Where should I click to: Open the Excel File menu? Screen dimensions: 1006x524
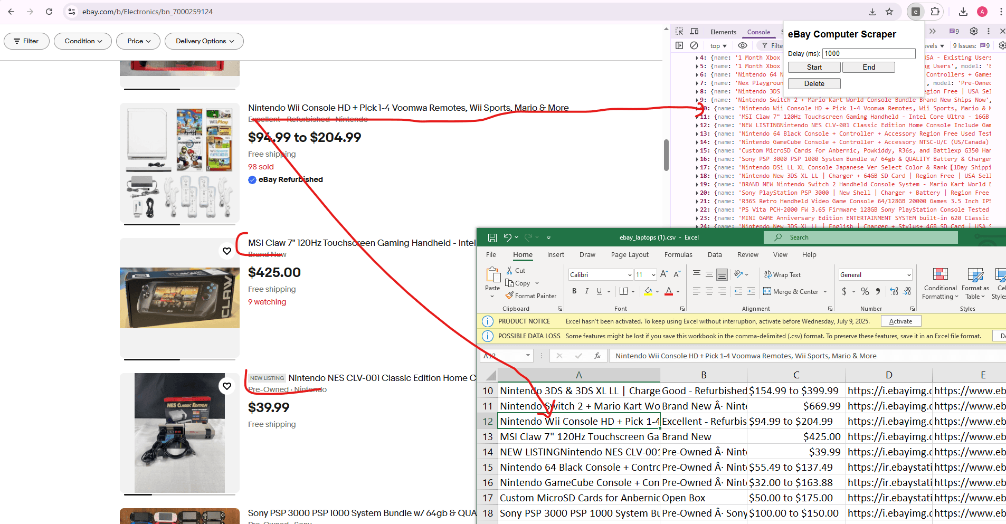point(491,255)
